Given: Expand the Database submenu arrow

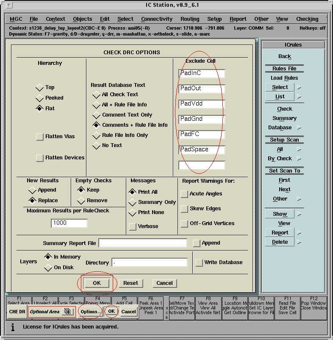Looking at the screenshot, I should click(x=299, y=128).
